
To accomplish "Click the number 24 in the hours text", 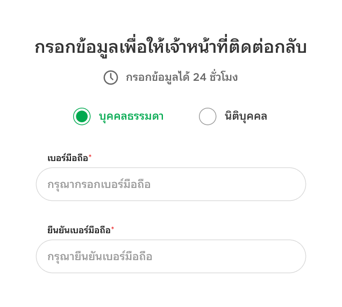I will 199,78.
